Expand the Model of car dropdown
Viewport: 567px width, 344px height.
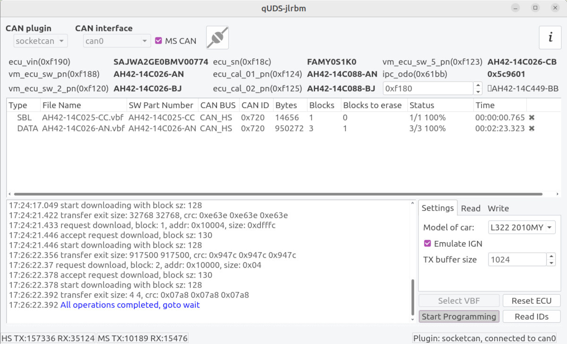click(522, 228)
